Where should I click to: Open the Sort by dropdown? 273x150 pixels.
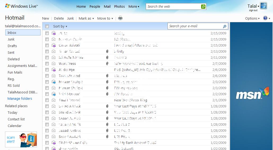(x=60, y=26)
